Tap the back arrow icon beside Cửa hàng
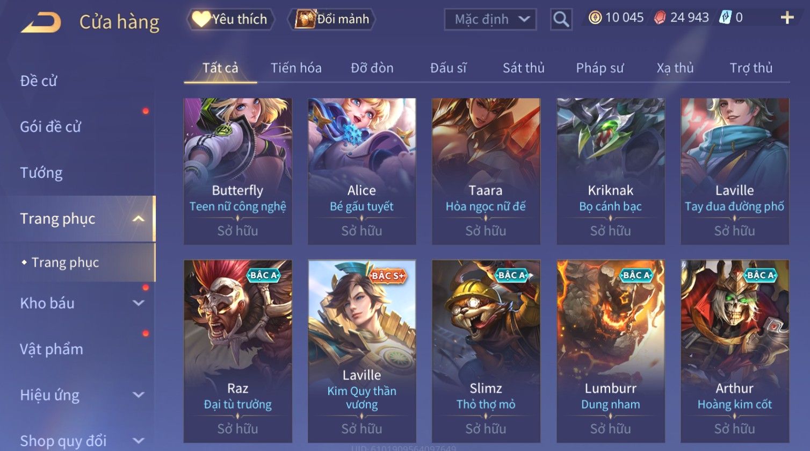Image resolution: width=810 pixels, height=451 pixels. 41,23
